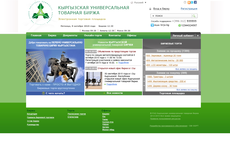Open footer link Концепция
230x168 pixels.
click(32, 114)
